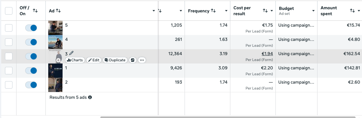This screenshot has height=118, width=362.
Task: Sort by Amount spent arrows
Action: pyautogui.click(x=352, y=11)
